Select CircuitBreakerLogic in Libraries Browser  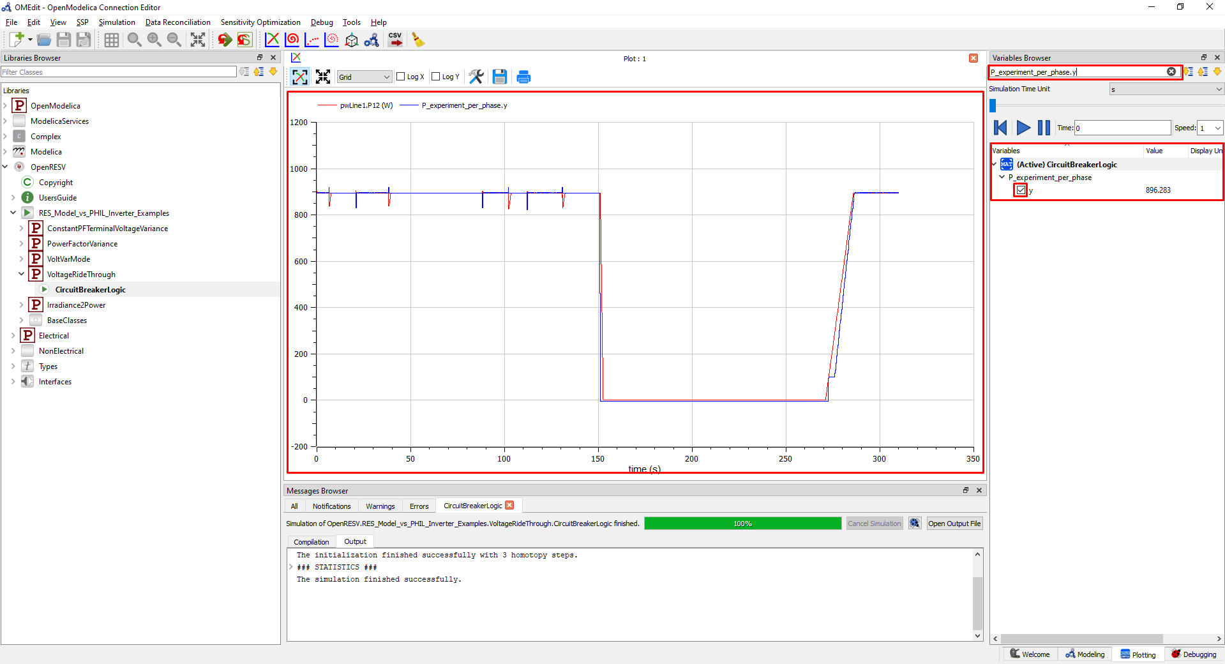(90, 289)
